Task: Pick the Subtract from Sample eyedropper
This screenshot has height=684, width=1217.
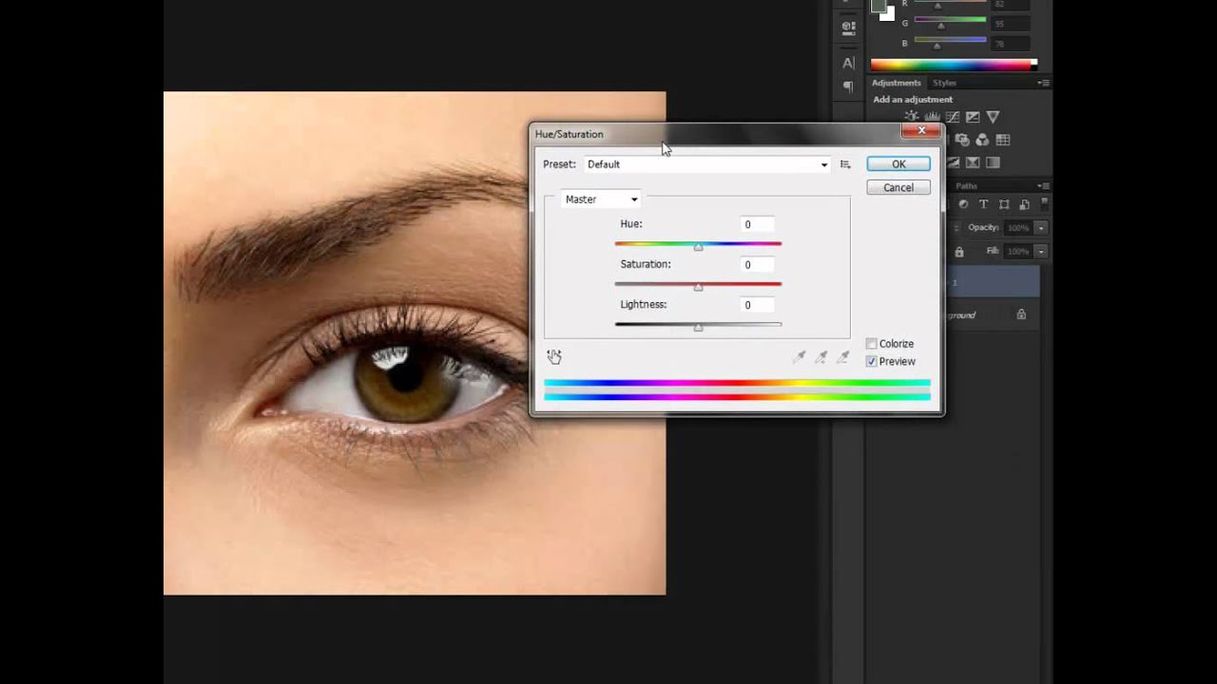Action: point(842,357)
